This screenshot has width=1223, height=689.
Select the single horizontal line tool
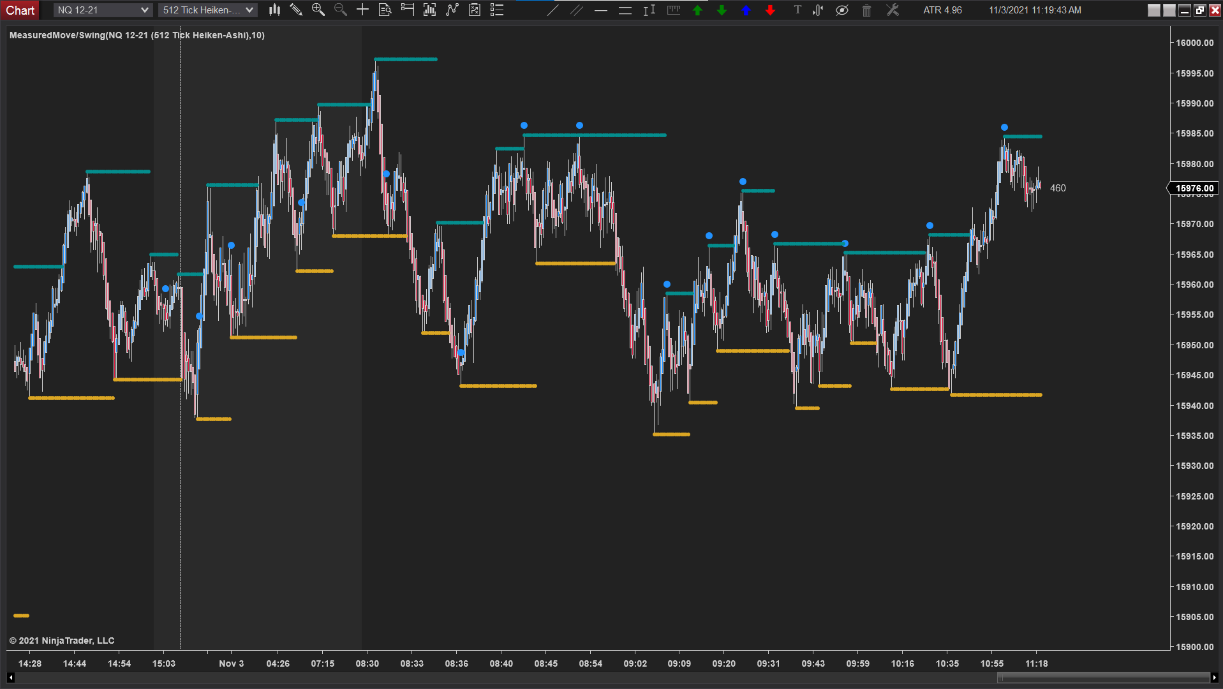(x=601, y=10)
